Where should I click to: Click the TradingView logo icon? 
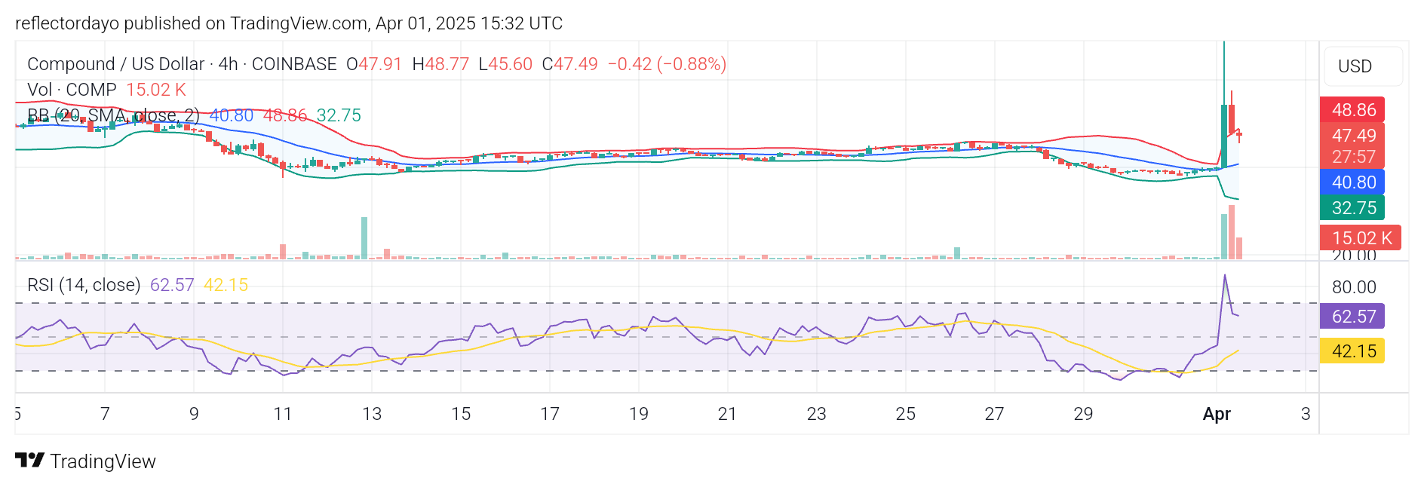[x=29, y=460]
